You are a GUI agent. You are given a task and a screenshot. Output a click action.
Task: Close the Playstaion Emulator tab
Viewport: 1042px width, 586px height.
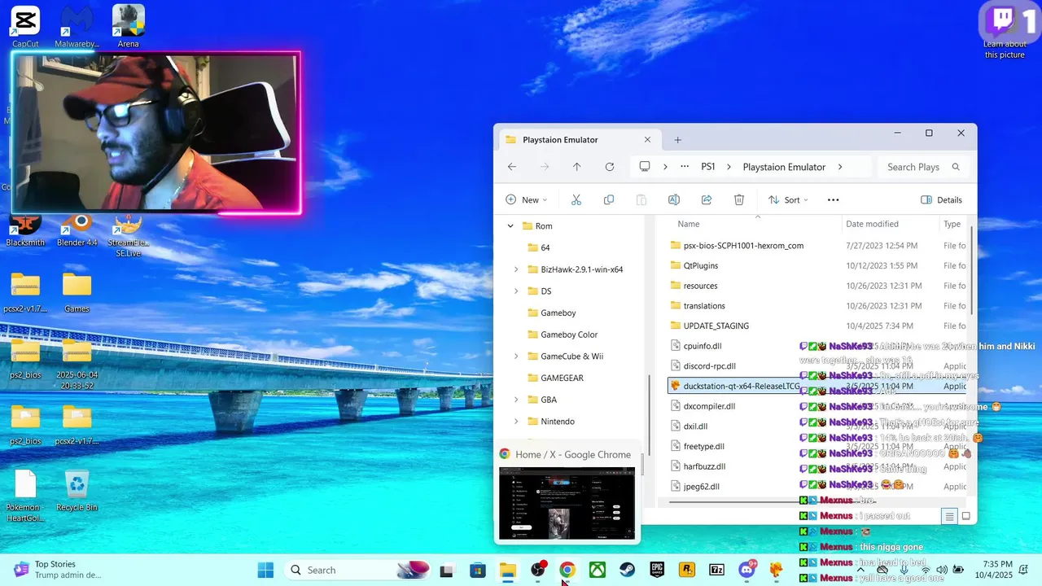tap(647, 140)
